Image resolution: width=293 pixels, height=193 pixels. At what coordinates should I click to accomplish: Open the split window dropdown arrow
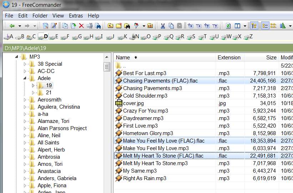tap(245, 26)
